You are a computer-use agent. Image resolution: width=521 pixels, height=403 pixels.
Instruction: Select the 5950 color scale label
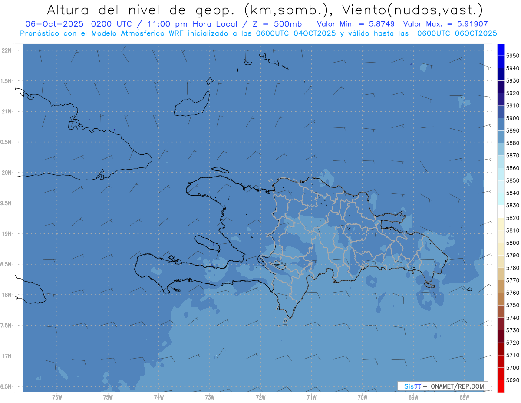point(512,56)
